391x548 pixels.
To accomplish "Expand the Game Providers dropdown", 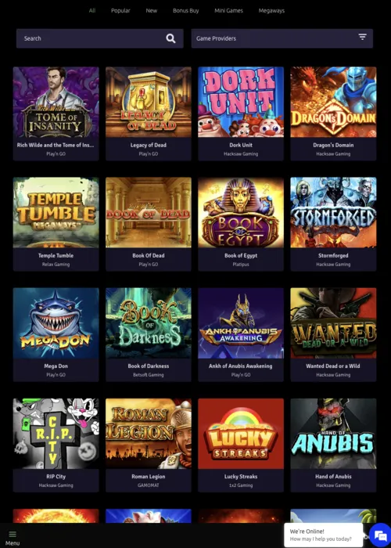I will (x=282, y=38).
